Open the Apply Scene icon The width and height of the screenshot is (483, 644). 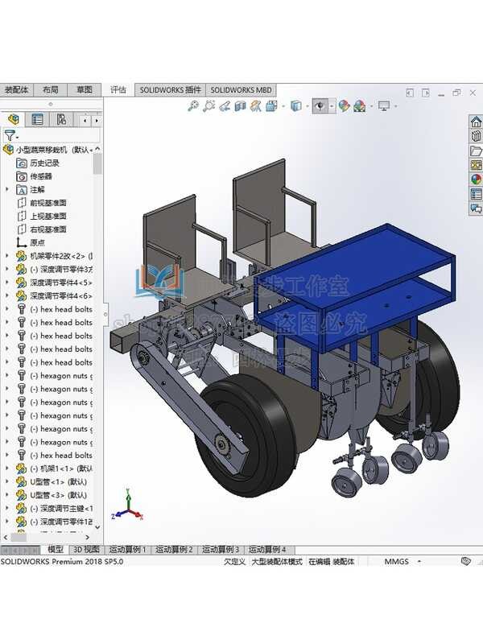pos(359,105)
